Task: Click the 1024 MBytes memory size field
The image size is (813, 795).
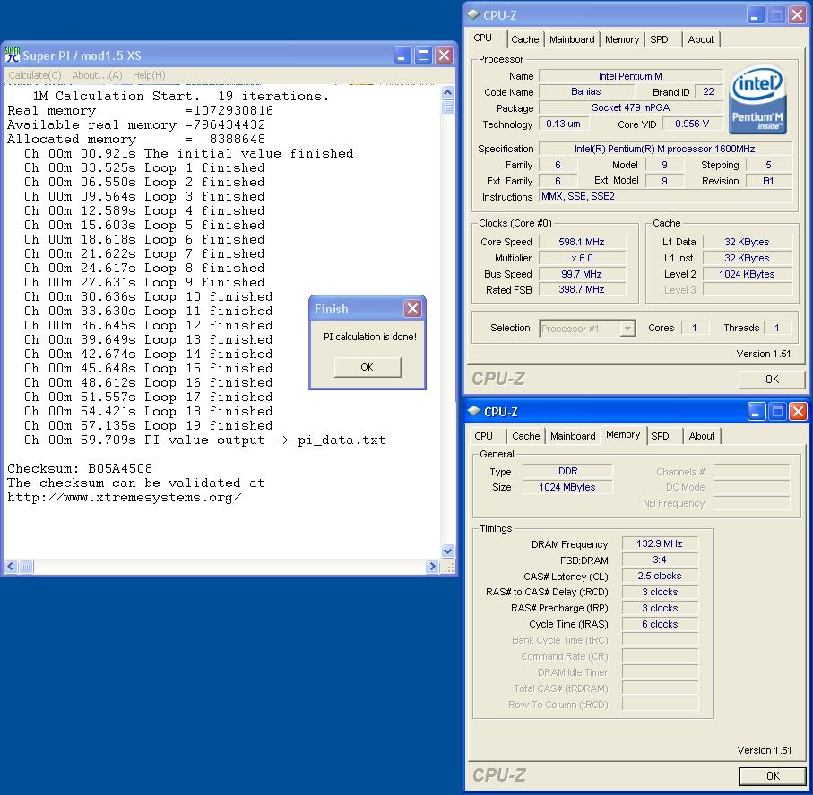Action: [x=567, y=487]
